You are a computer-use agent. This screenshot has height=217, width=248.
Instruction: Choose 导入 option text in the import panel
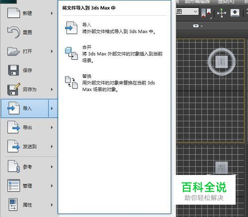[x=87, y=25]
